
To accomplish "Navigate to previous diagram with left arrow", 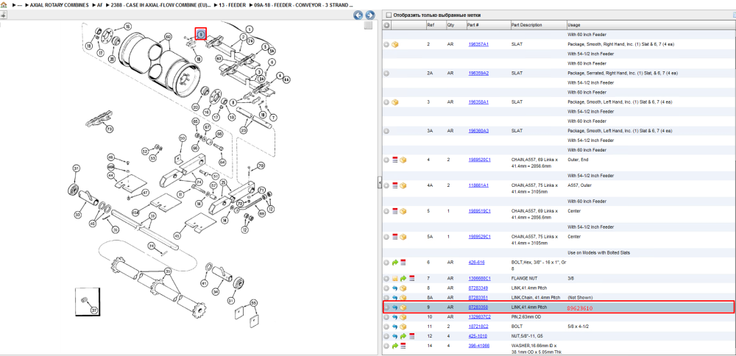I will pos(358,15).
